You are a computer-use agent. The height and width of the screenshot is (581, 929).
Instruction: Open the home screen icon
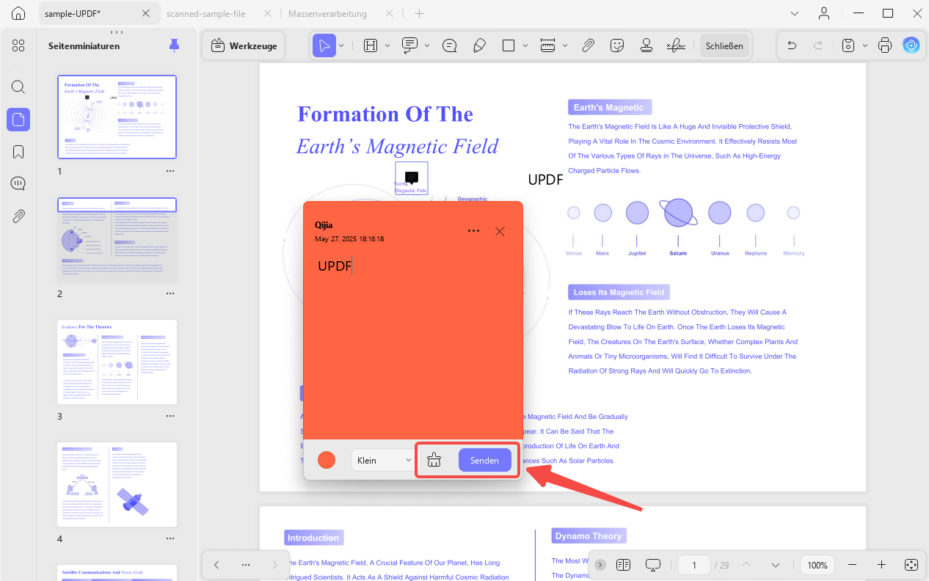click(18, 13)
